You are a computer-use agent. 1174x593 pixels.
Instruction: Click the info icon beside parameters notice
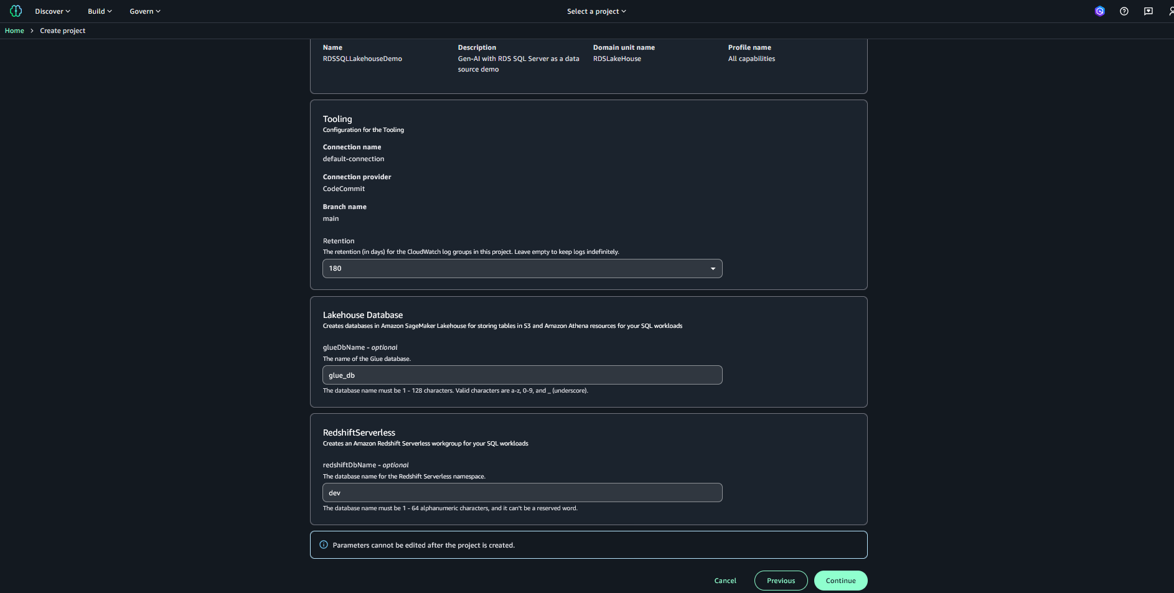click(324, 544)
